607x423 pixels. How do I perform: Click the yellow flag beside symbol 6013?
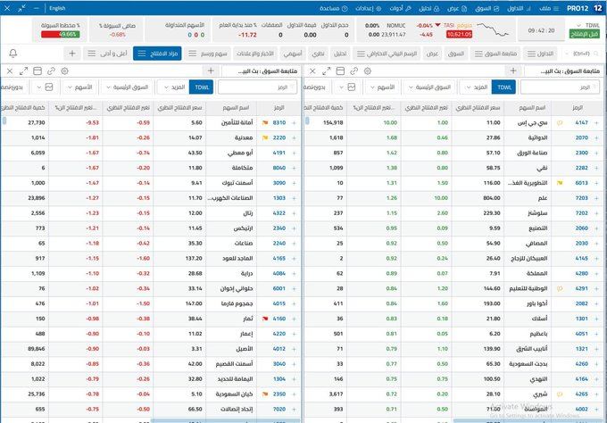coord(560,183)
